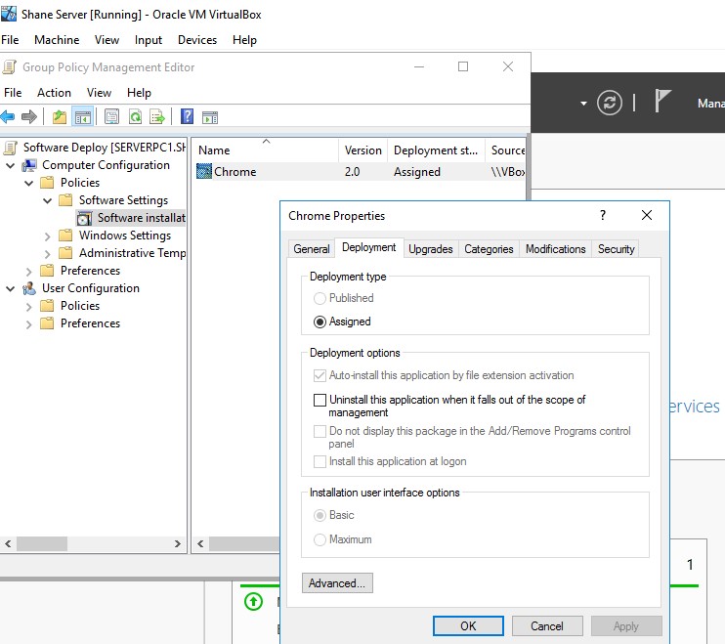Click the Software Settings folder icon
725x644 pixels.
point(65,200)
